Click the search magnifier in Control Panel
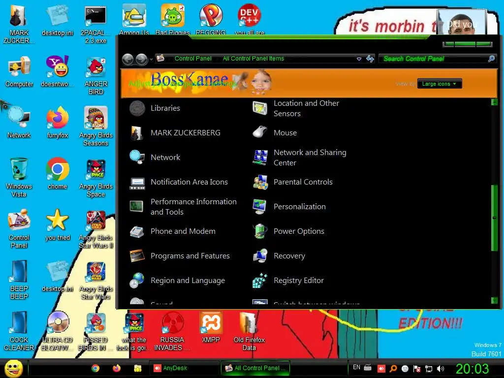The image size is (504, 378). click(x=491, y=59)
